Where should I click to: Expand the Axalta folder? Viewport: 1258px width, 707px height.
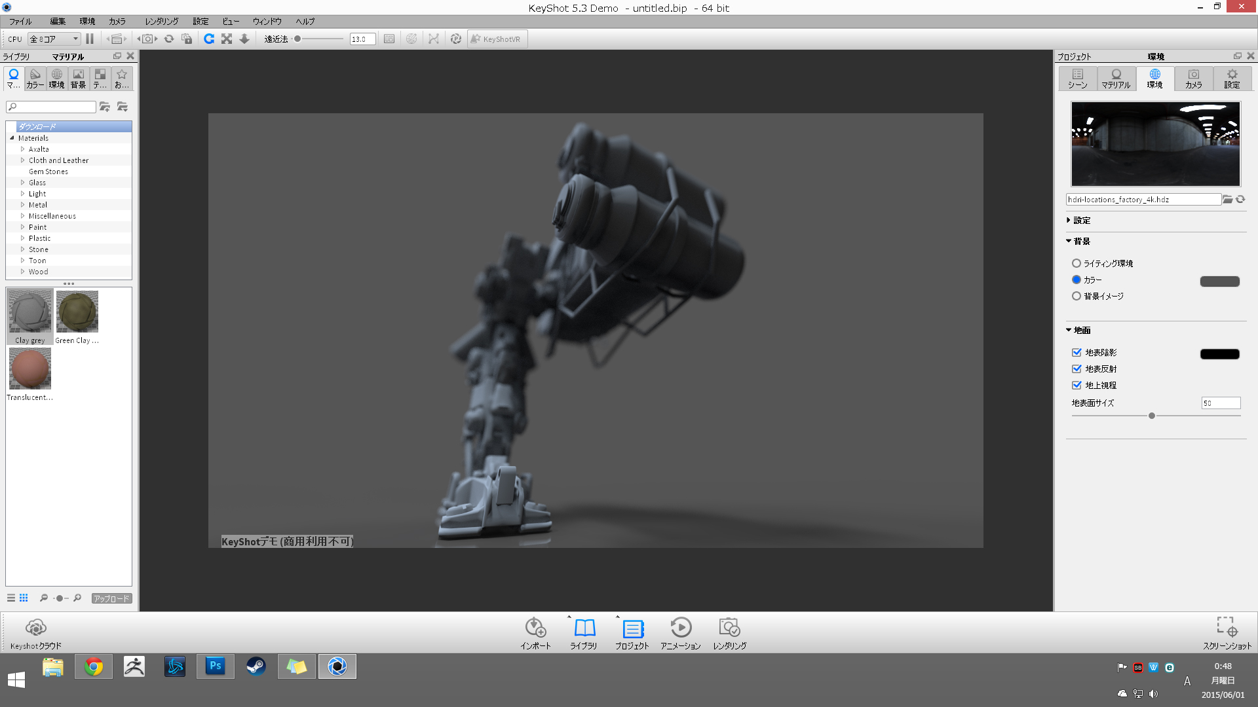tap(22, 149)
